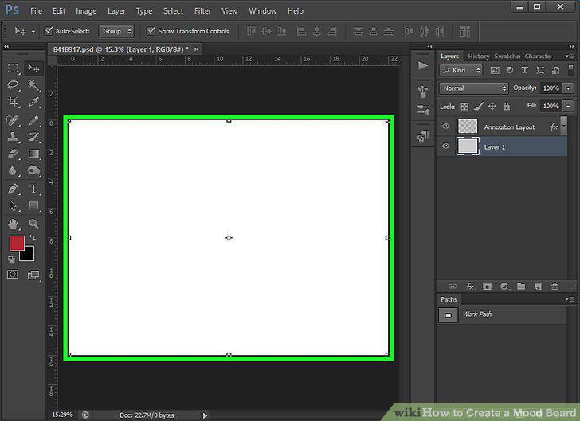Select the Clone Stamp tool
Screen dimensions: 580x421
[x=13, y=137]
